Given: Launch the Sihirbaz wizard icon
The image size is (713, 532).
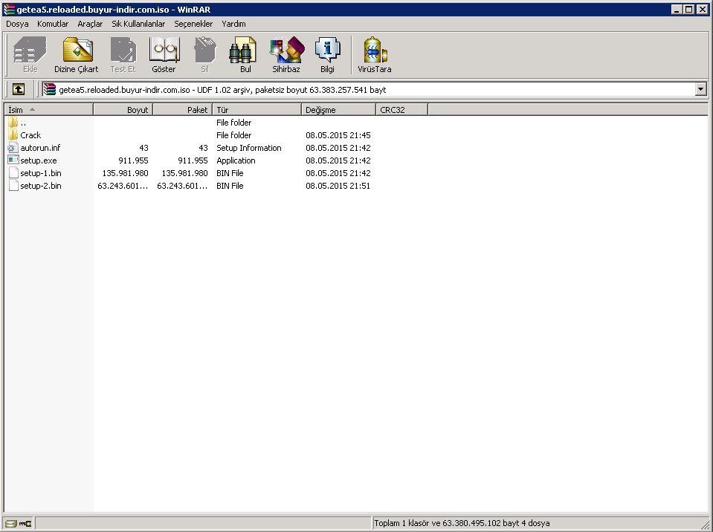Looking at the screenshot, I should (286, 50).
